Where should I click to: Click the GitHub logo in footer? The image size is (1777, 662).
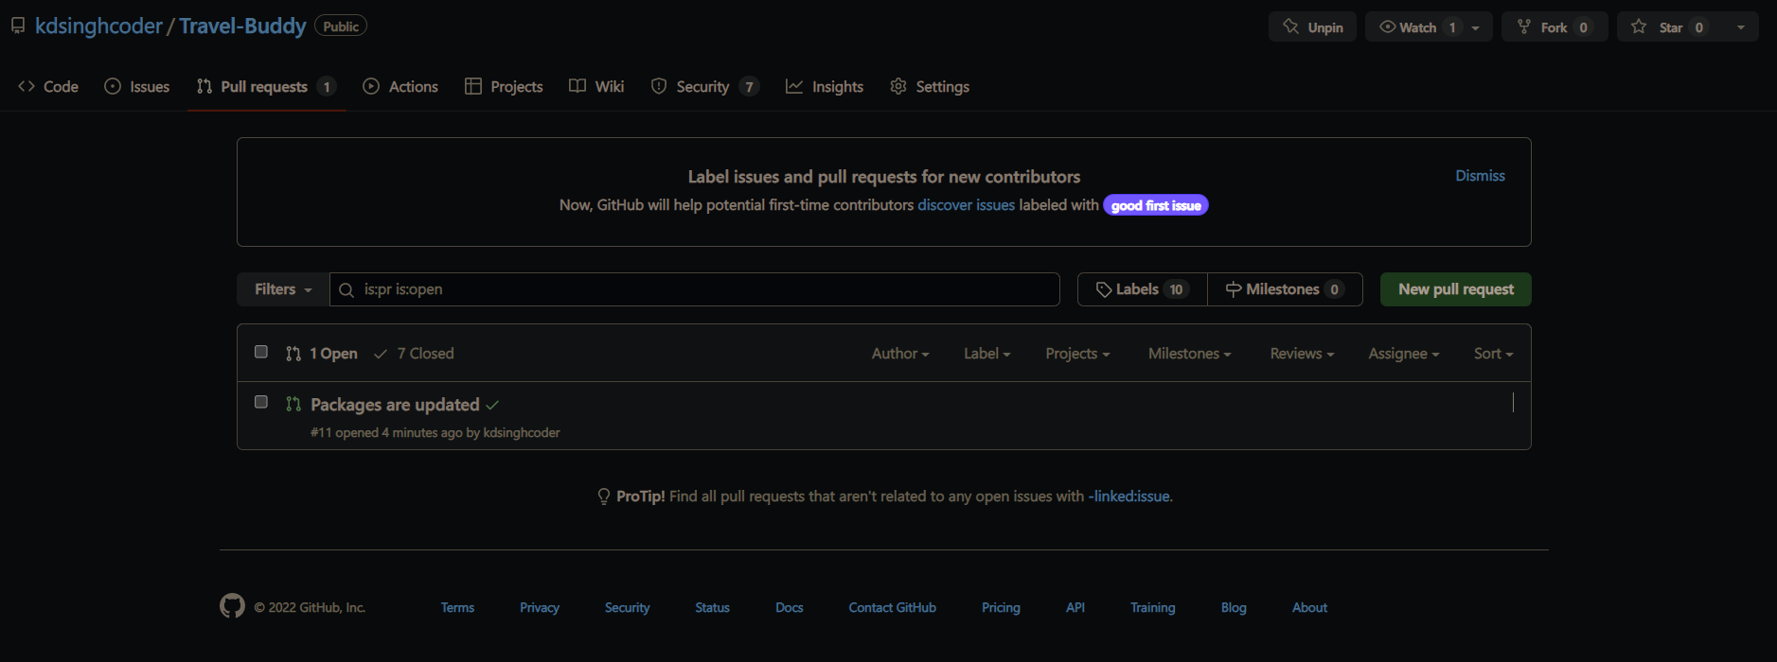[x=232, y=606]
